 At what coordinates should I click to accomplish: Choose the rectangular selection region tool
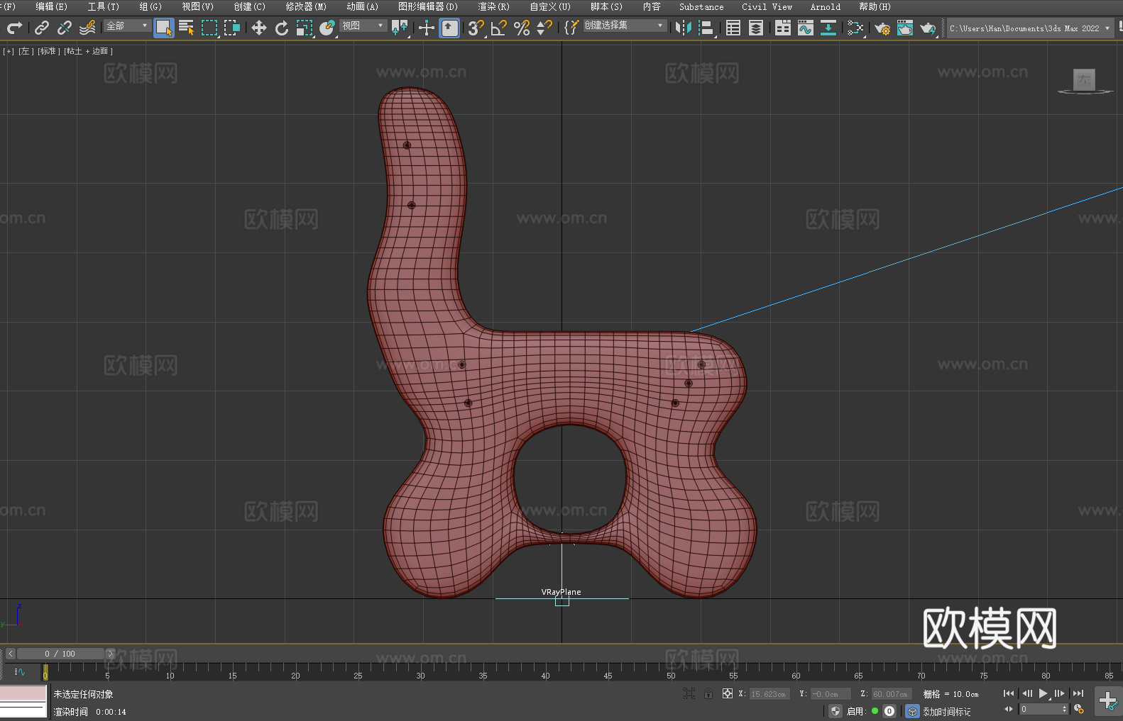(x=209, y=28)
